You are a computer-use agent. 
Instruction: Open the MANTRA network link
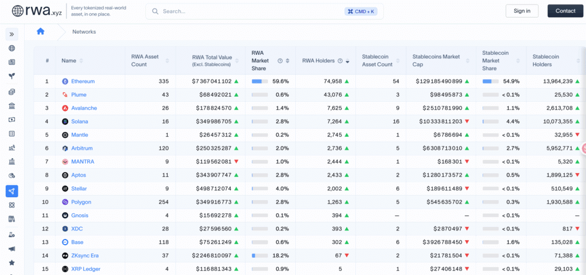click(x=82, y=162)
